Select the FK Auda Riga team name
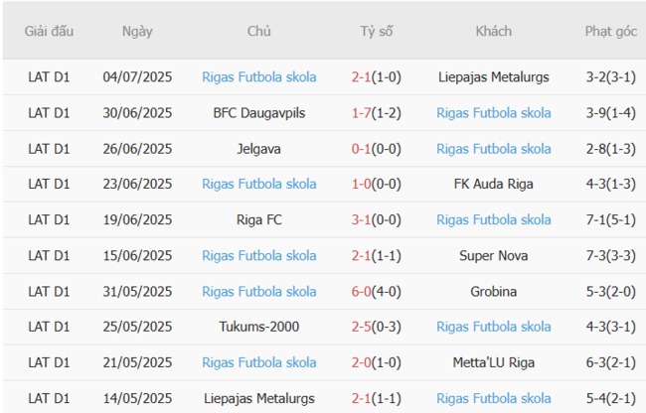The height and width of the screenshot is (413, 646). click(x=493, y=184)
